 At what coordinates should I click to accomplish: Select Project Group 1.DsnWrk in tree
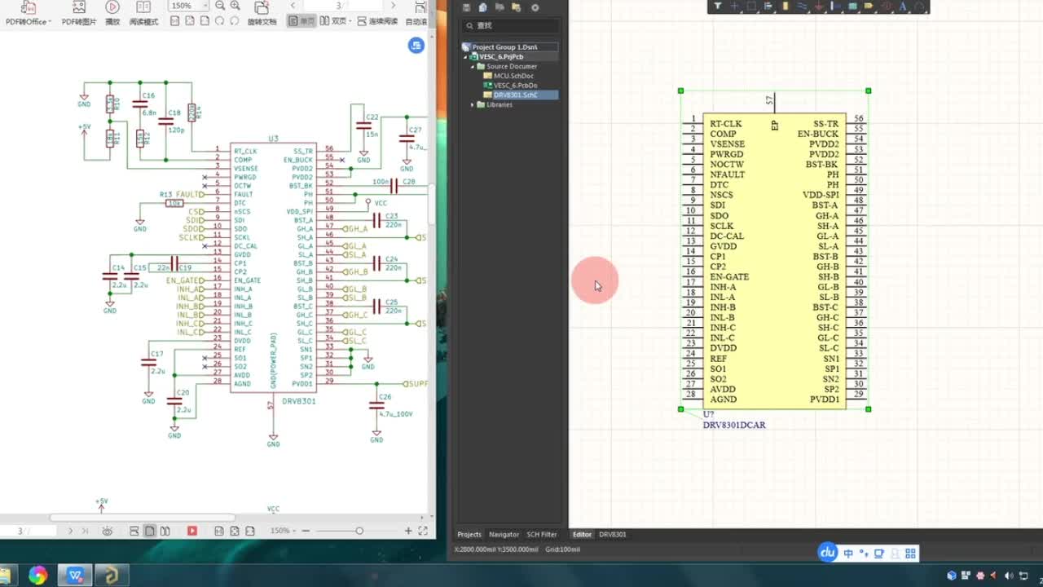pyautogui.click(x=510, y=47)
